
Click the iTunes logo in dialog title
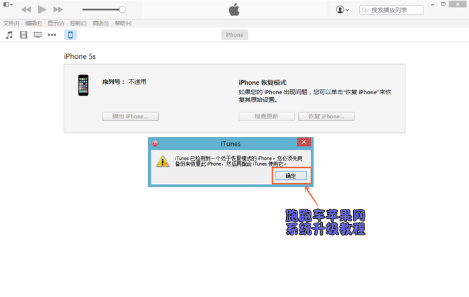pos(155,144)
